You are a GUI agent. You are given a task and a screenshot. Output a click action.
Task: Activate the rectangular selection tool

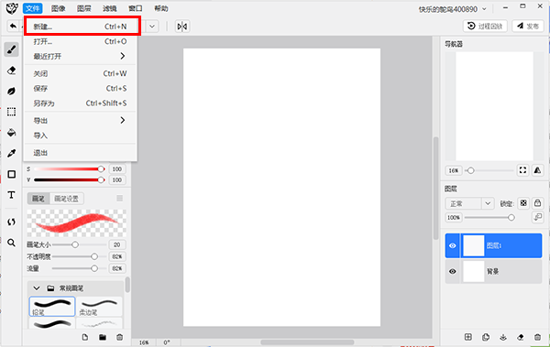point(11,112)
